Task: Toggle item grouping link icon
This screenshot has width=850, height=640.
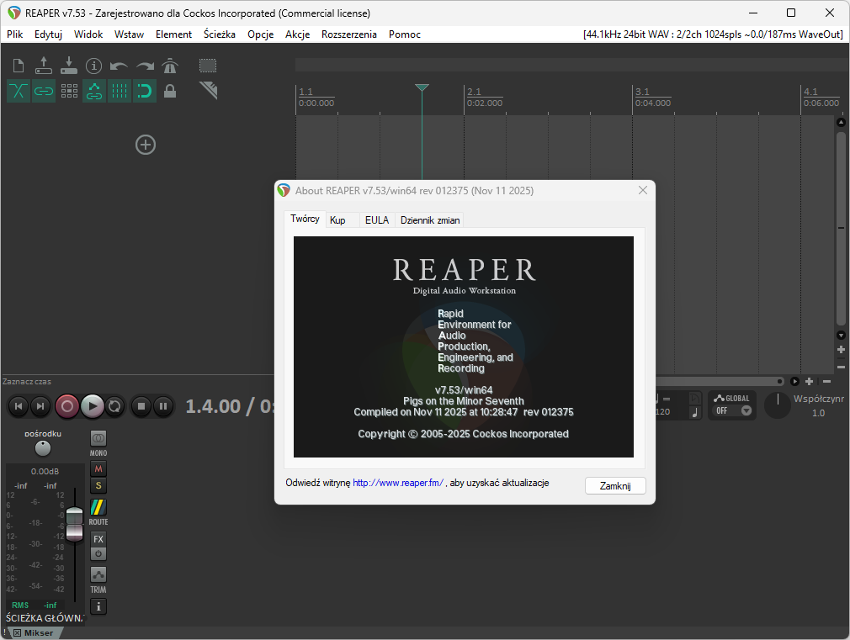Action: click(x=44, y=91)
